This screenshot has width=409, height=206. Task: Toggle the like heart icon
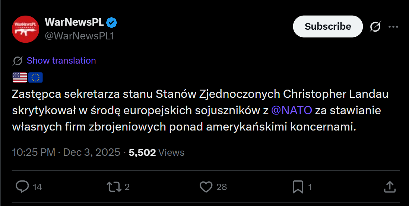[x=206, y=186]
